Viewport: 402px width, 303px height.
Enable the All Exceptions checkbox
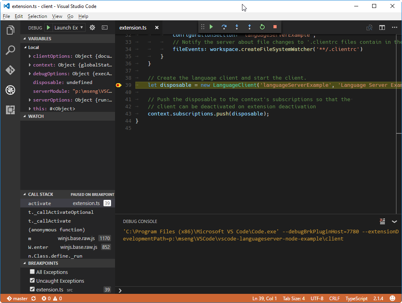(32, 272)
